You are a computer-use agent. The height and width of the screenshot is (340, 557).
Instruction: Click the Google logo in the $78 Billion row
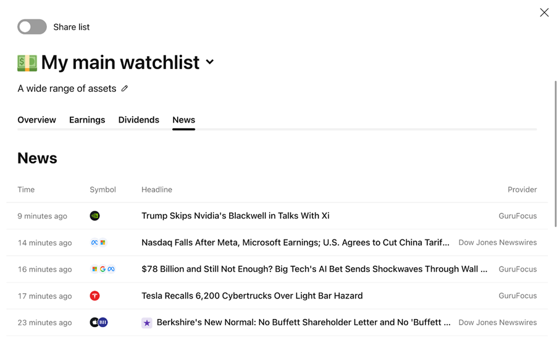pyautogui.click(x=103, y=269)
